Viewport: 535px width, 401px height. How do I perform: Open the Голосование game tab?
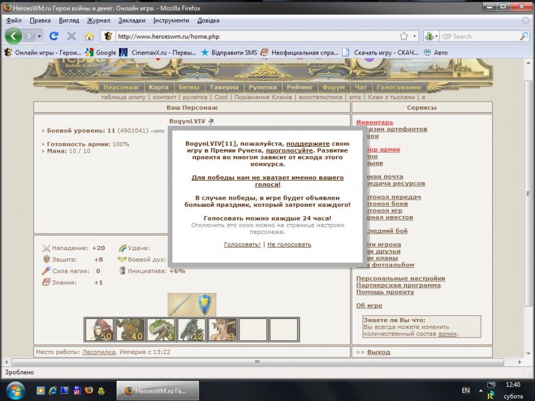399,87
